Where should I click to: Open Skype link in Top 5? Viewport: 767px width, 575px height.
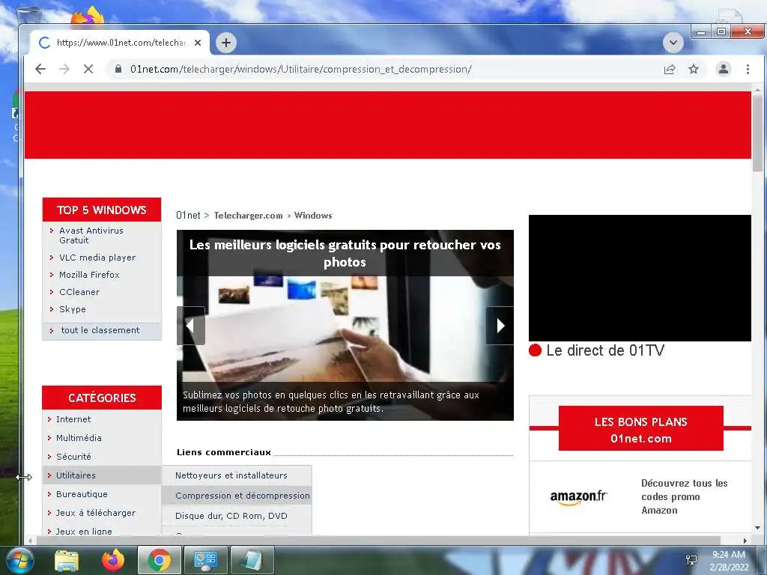(x=73, y=309)
